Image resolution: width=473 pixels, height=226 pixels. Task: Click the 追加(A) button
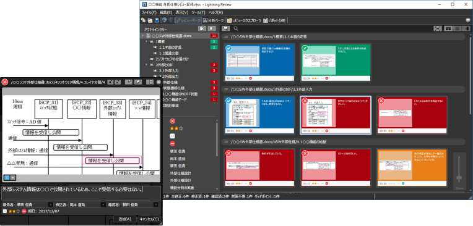124,219
